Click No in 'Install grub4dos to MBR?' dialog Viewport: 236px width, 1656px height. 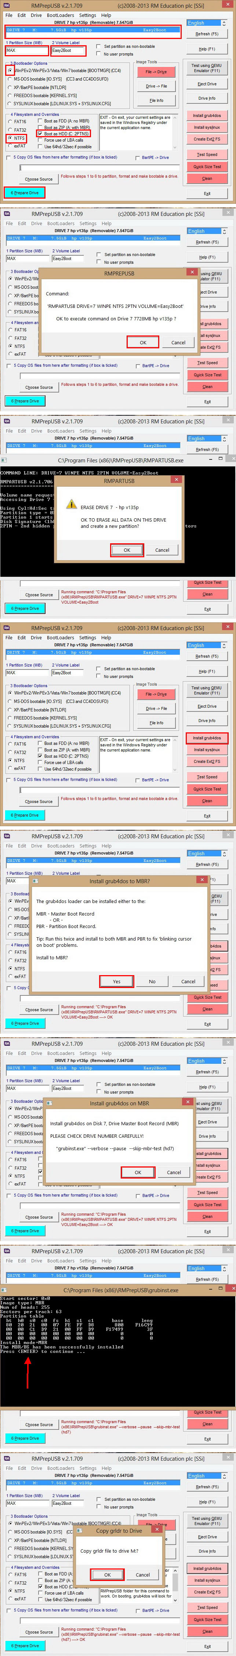(152, 981)
